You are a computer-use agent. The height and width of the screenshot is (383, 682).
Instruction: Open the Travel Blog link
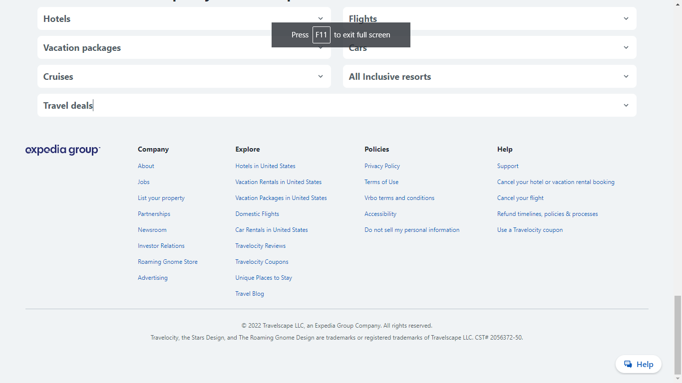(x=250, y=294)
